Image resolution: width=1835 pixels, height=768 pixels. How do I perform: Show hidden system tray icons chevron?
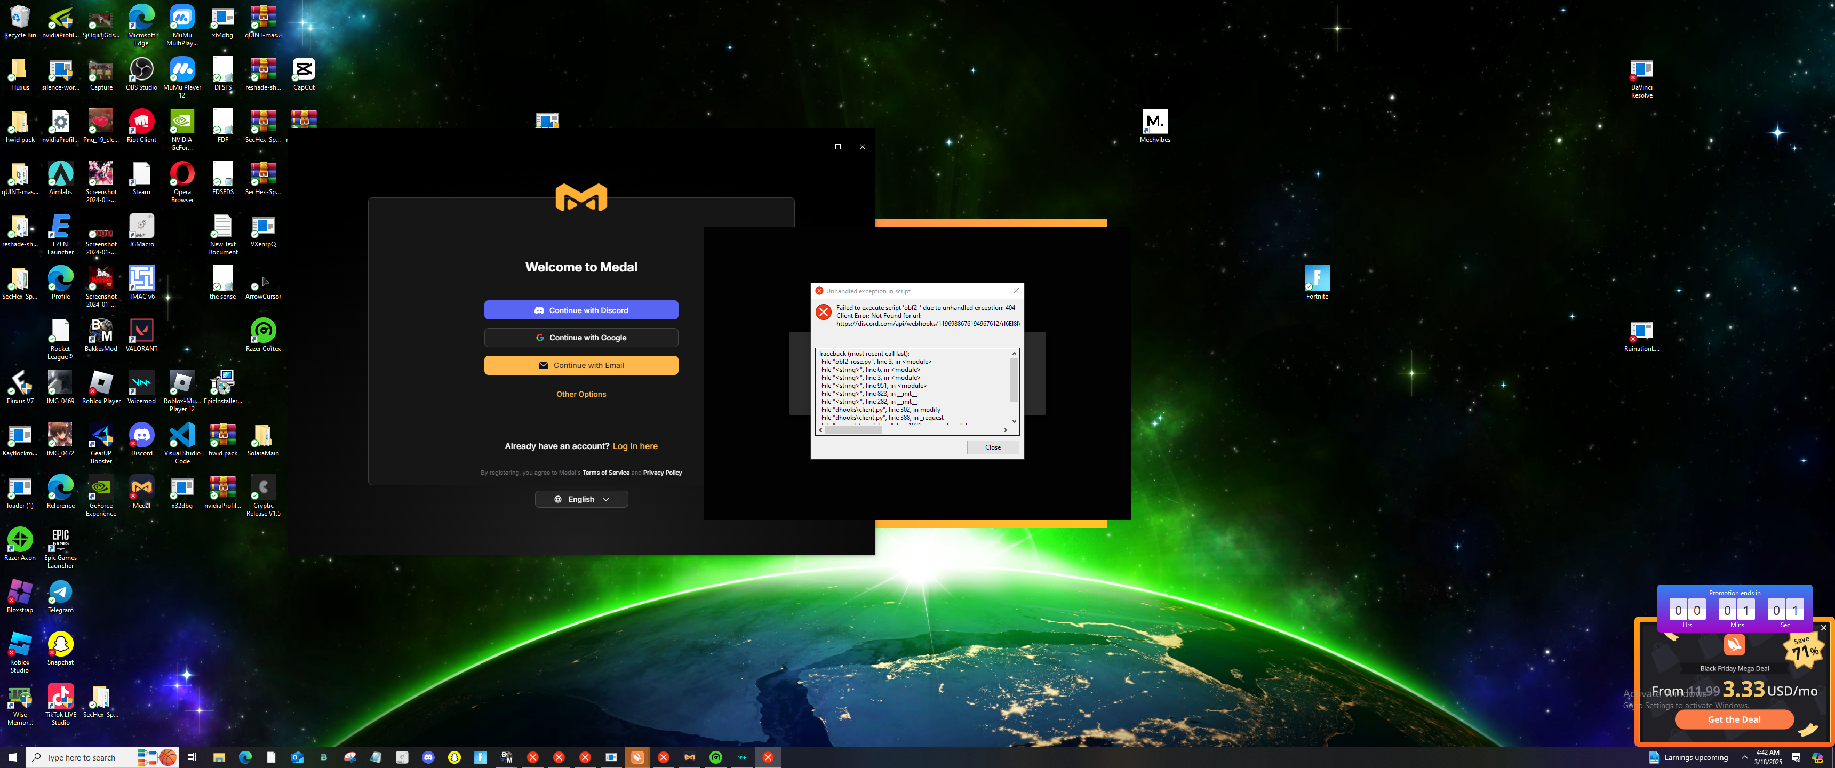1744,757
